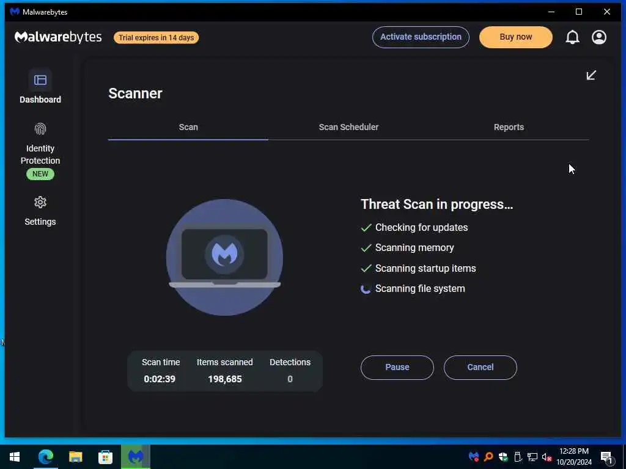Click the Scanner page heading
Image resolution: width=626 pixels, height=469 pixels.
135,93
